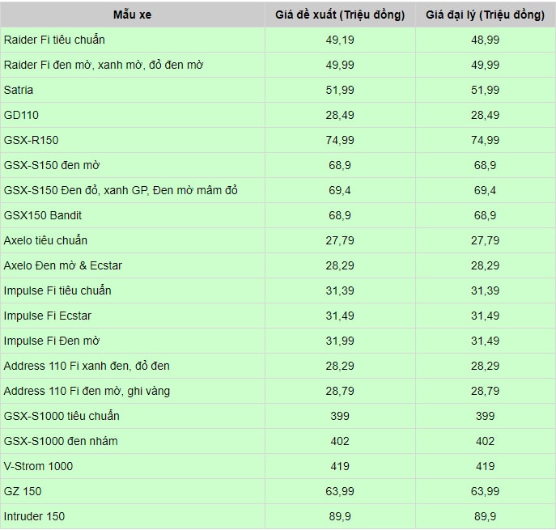Click the suggested price 31,99
This screenshot has width=556, height=530.
coord(340,341)
